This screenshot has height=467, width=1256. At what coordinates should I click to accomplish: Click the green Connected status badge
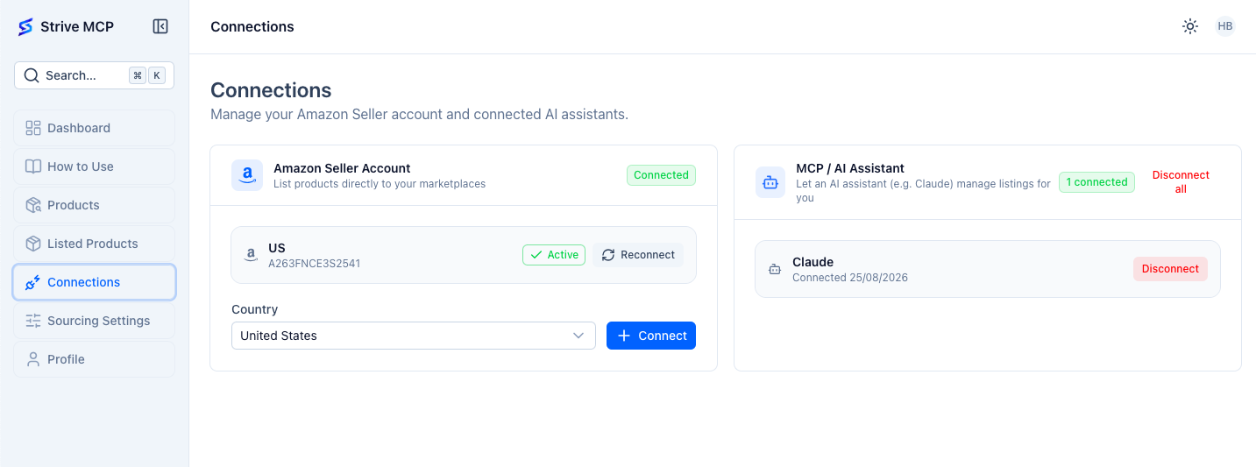point(661,175)
